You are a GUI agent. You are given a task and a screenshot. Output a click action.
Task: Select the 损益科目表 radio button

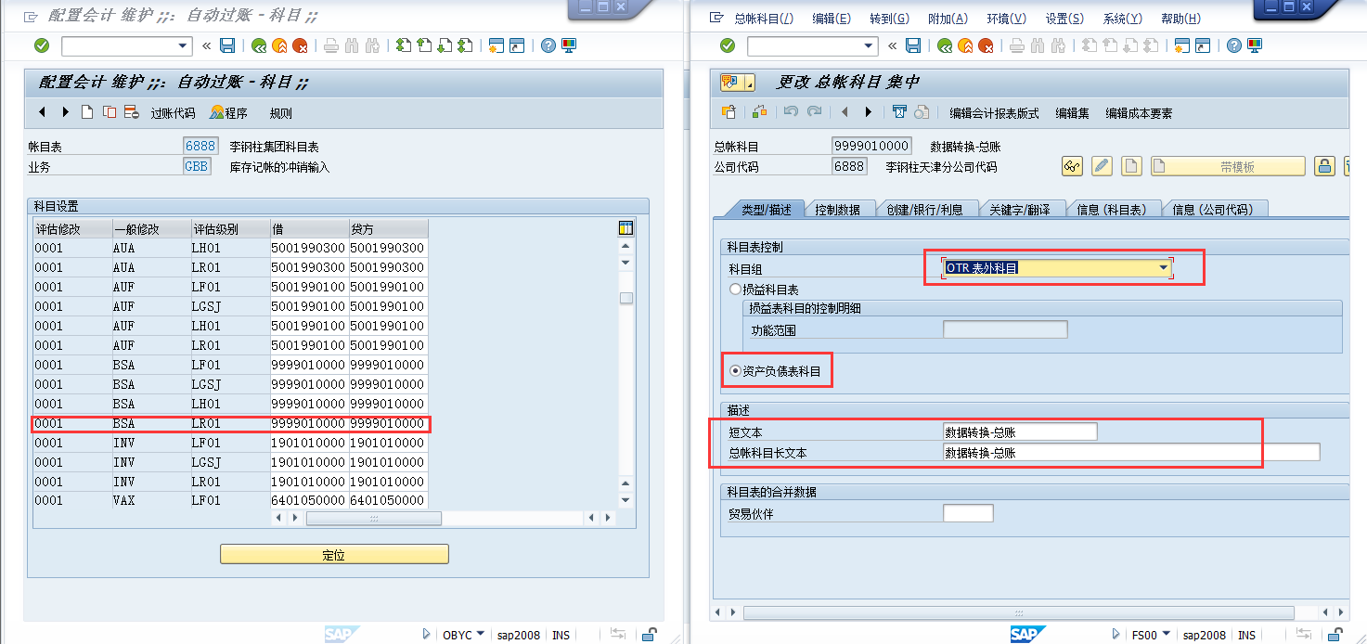pos(734,287)
